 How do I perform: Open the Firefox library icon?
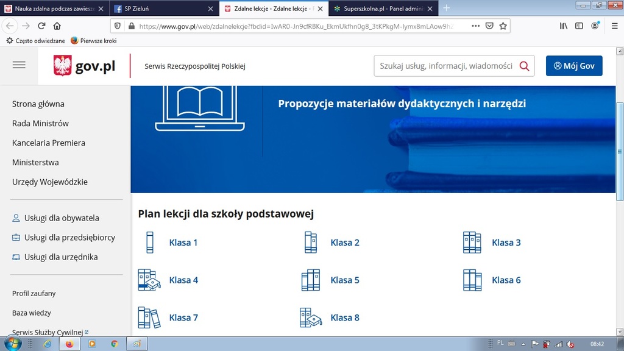tap(564, 26)
